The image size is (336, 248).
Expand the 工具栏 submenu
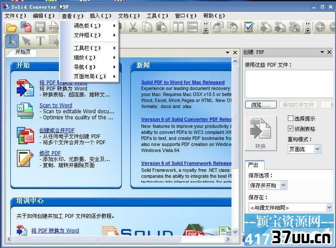coord(89,48)
